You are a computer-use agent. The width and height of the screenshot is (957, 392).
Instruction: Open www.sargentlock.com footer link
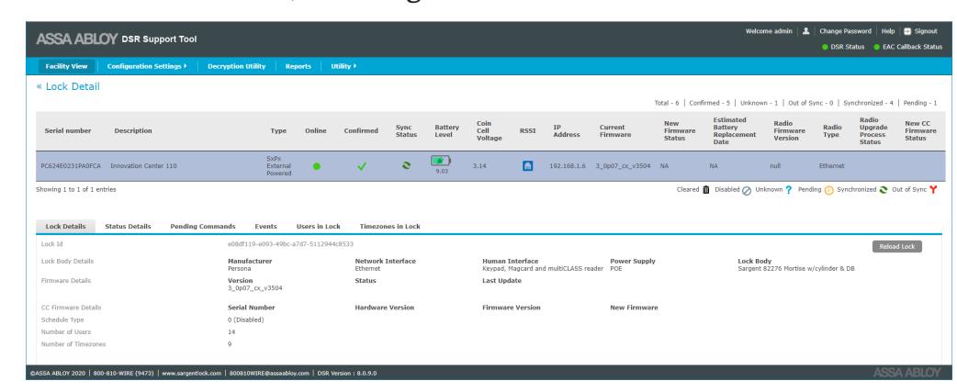click(191, 373)
